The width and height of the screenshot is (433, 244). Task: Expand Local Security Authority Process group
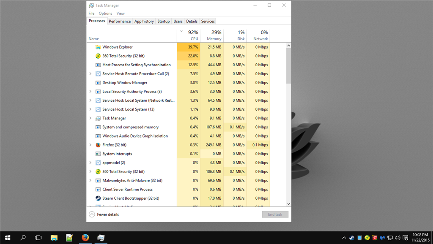tap(90, 92)
